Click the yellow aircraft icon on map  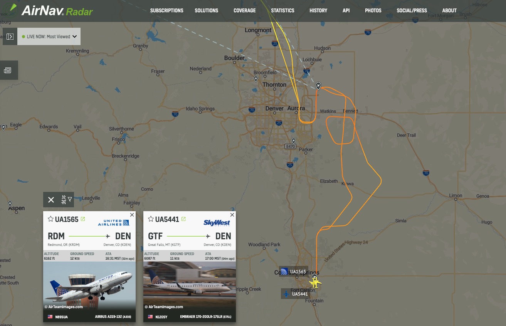[316, 283]
